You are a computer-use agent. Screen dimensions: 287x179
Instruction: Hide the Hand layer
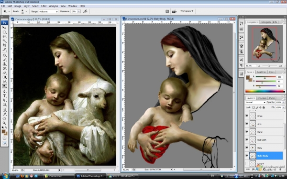tap(247, 132)
